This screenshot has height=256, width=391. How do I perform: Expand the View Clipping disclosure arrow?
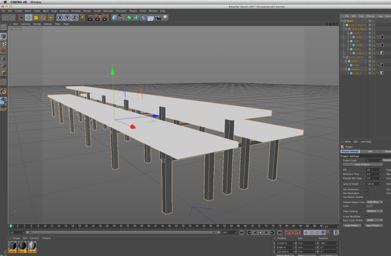click(x=342, y=211)
